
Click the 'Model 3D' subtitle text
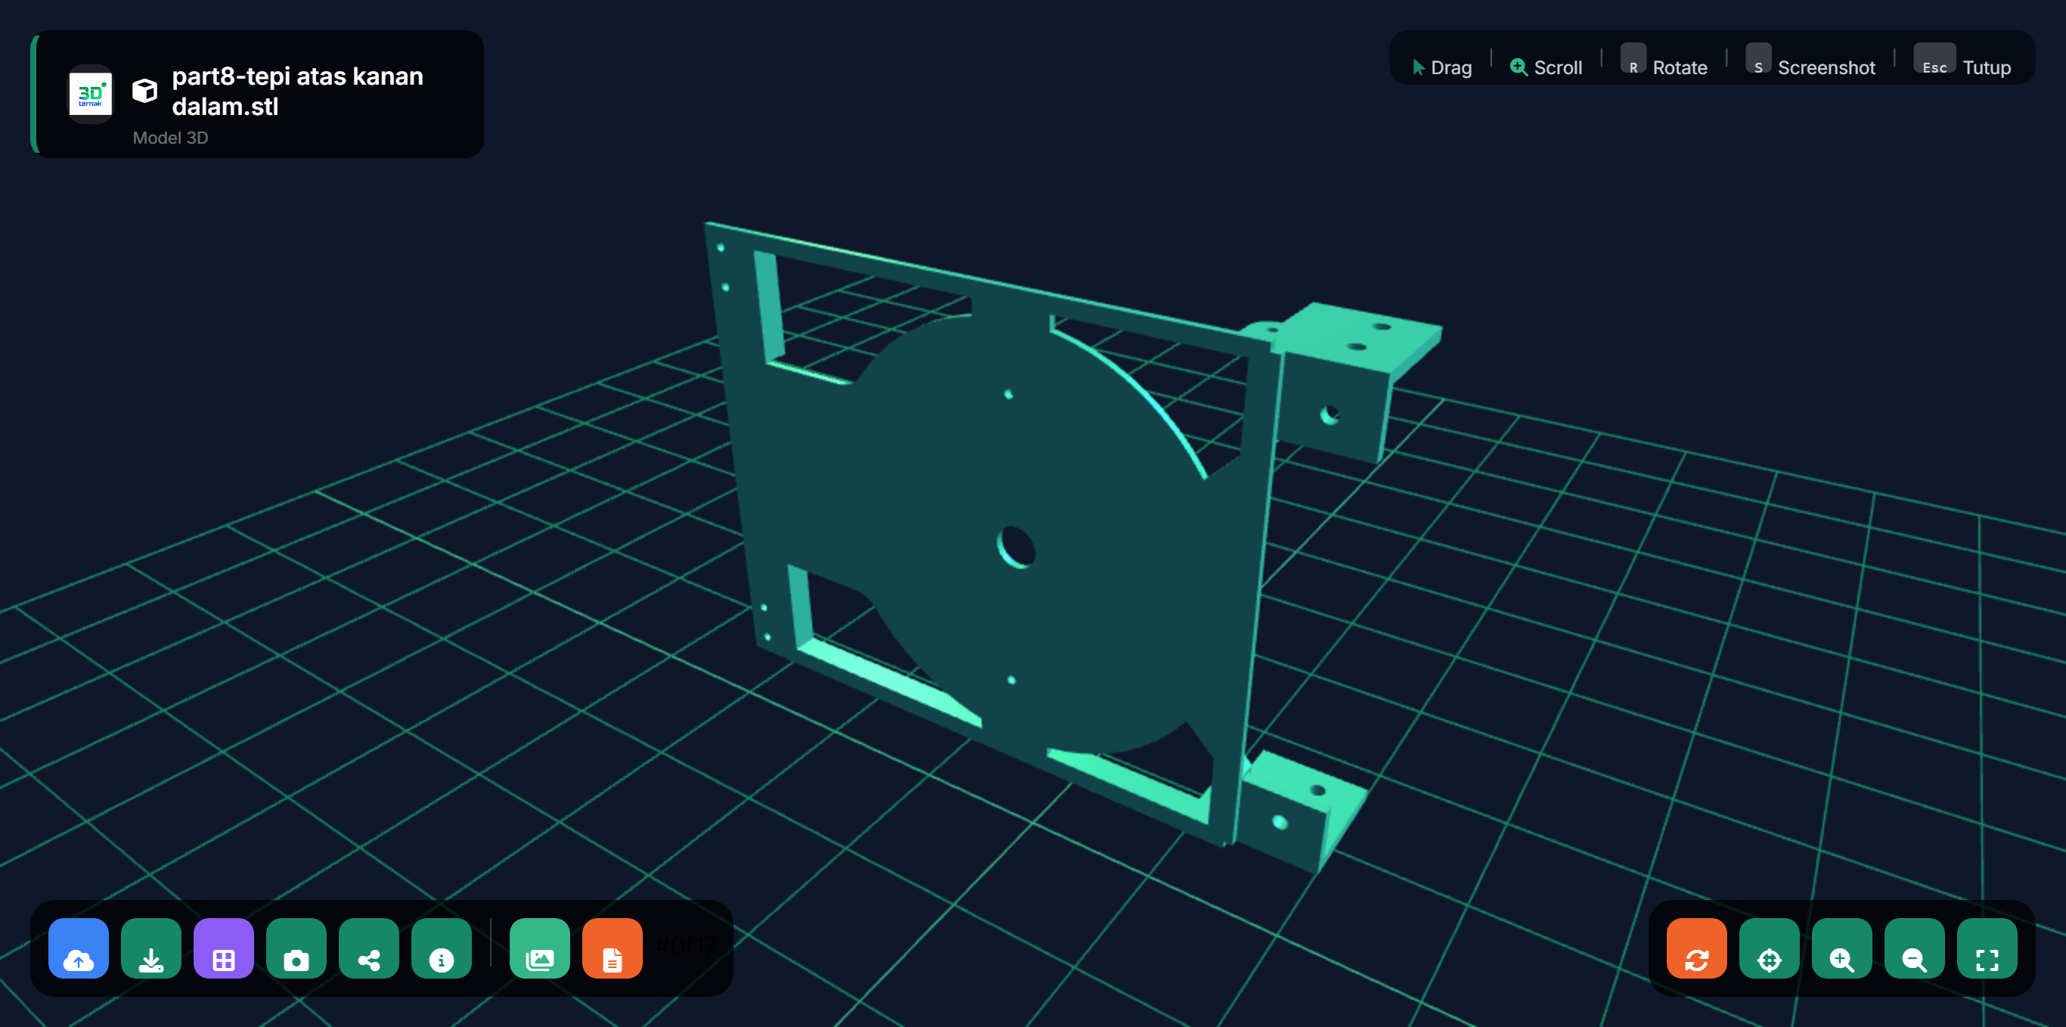pyautogui.click(x=170, y=138)
